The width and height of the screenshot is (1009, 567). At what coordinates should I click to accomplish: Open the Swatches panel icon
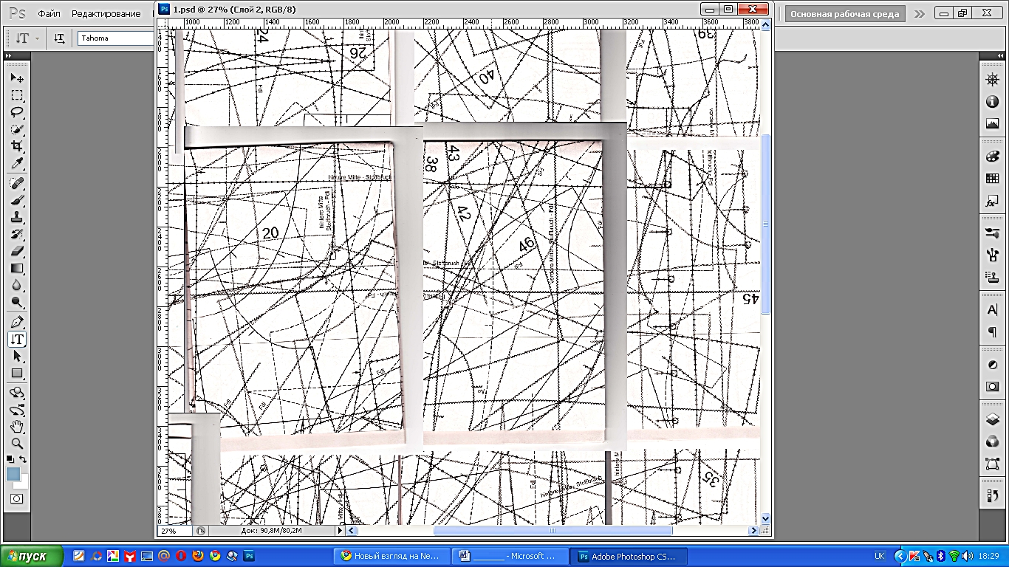coord(992,179)
